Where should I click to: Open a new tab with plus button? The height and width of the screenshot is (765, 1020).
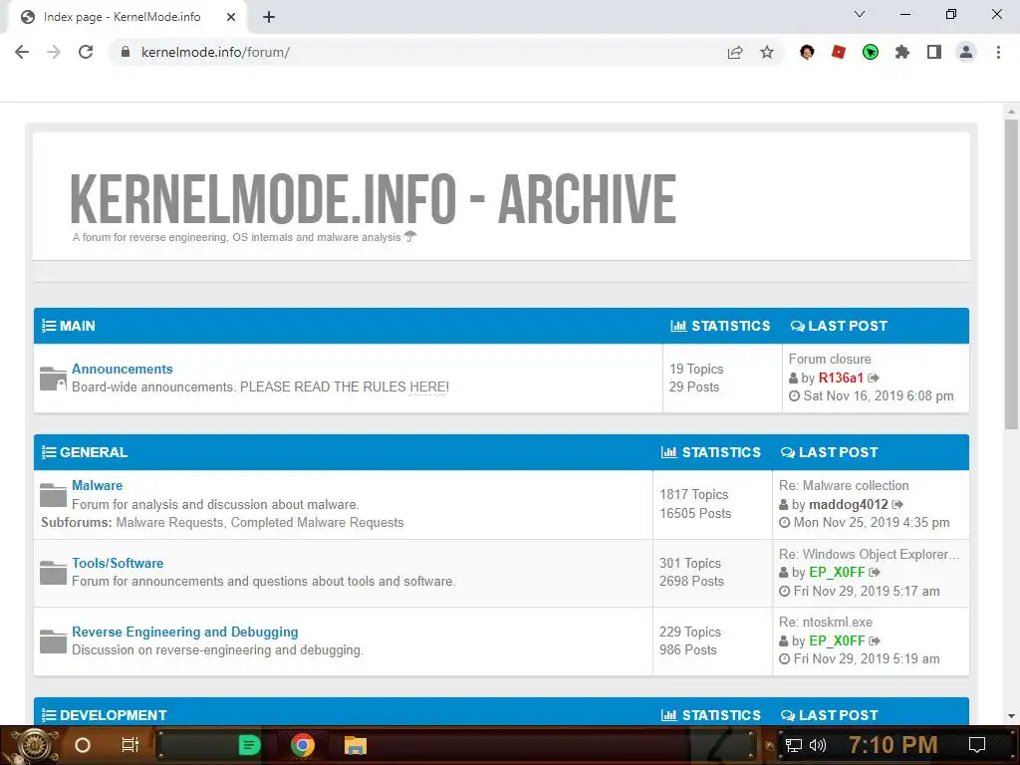(269, 17)
